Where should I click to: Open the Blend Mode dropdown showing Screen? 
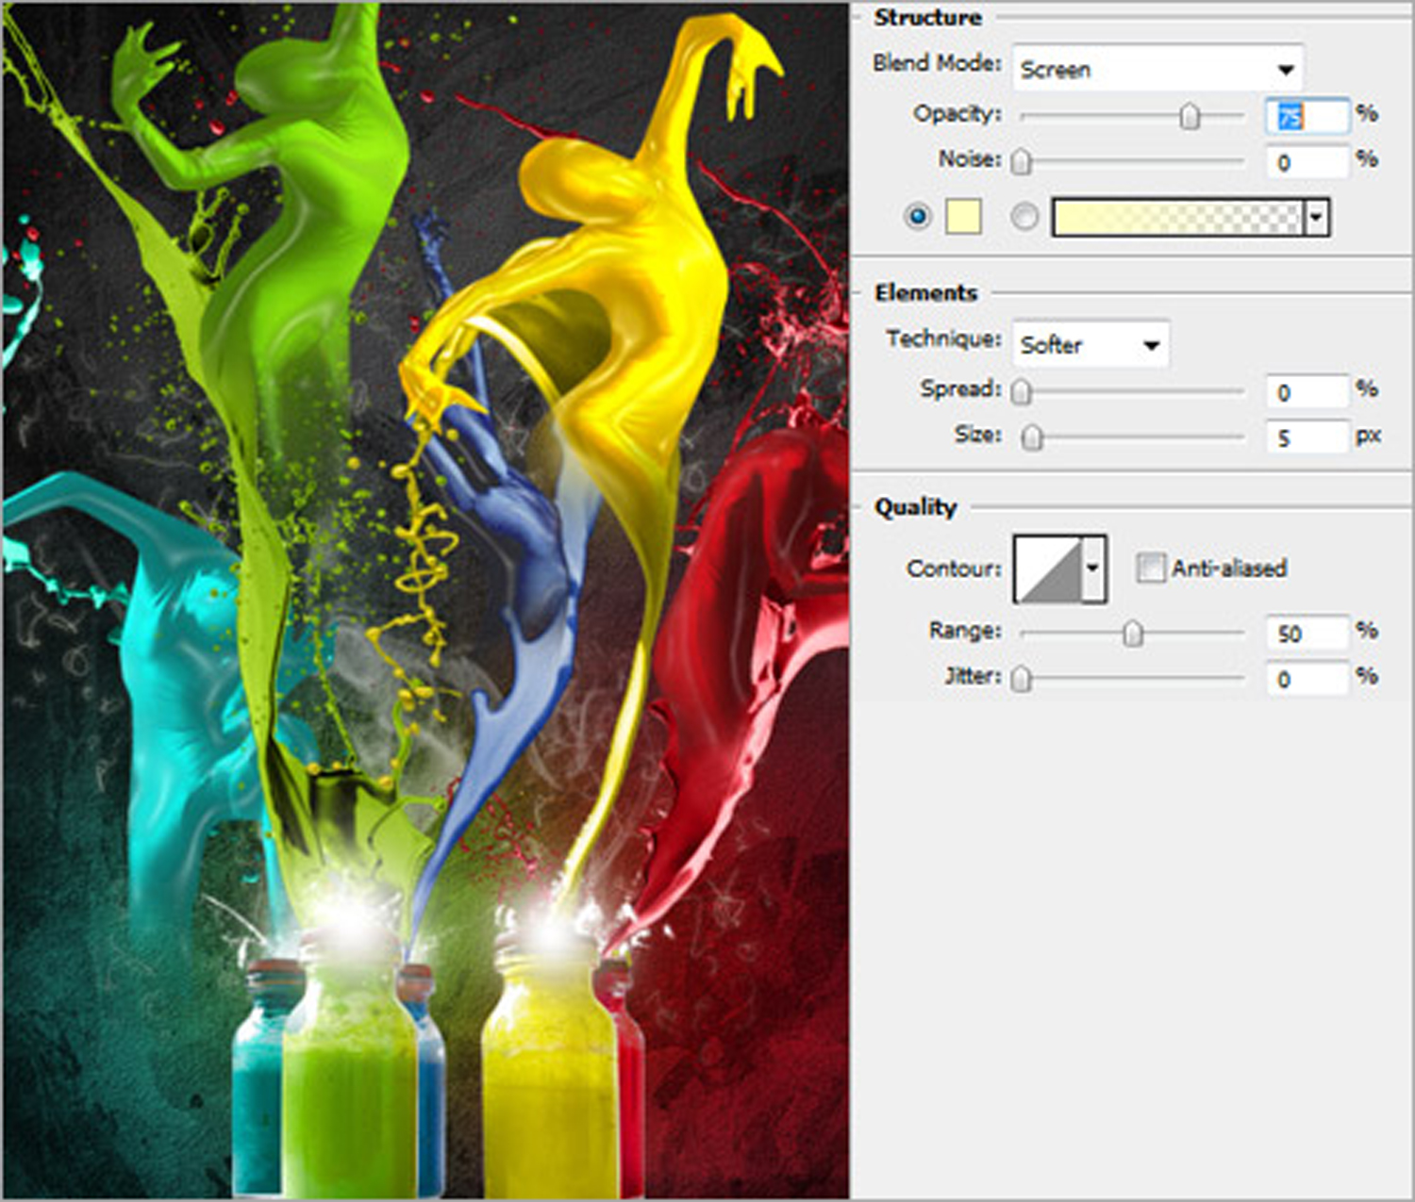[x=1157, y=69]
